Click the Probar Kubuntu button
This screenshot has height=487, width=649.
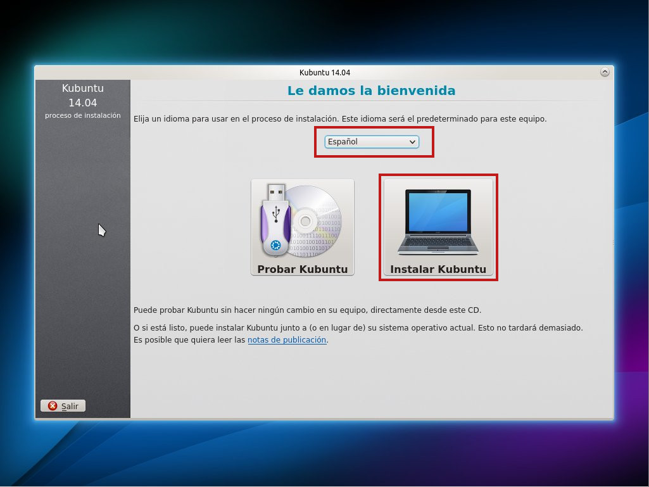point(303,227)
